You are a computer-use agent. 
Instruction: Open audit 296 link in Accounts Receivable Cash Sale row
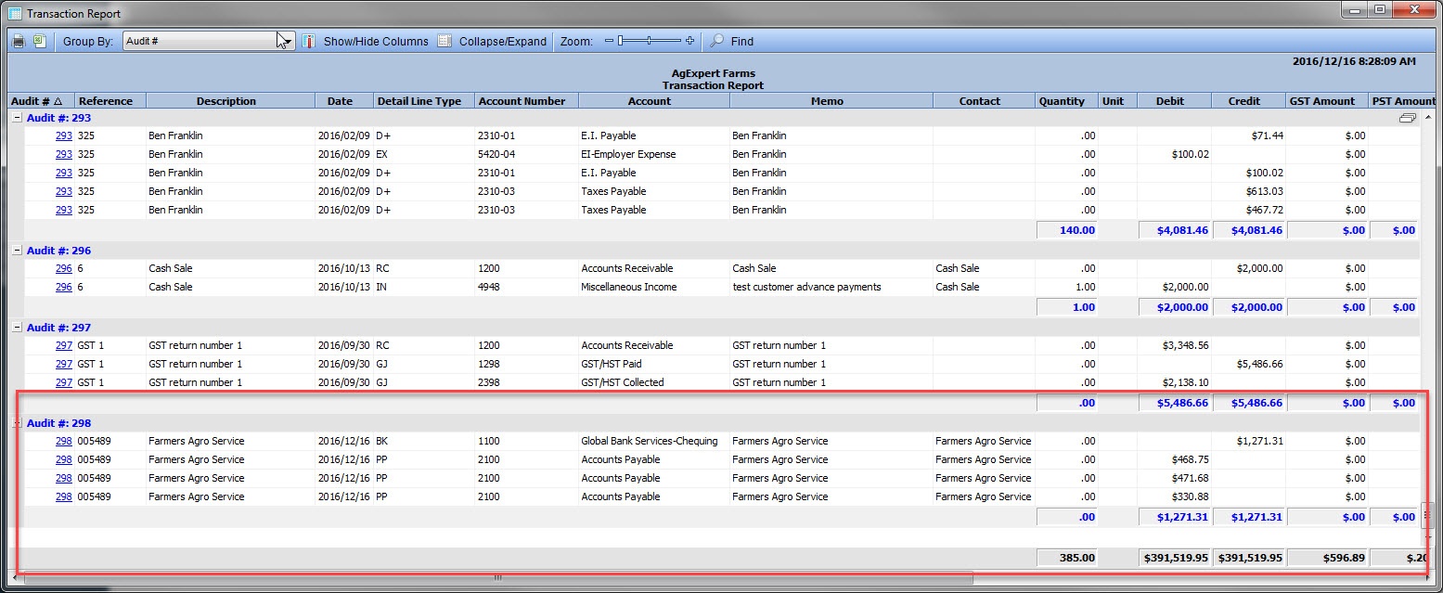pos(63,268)
